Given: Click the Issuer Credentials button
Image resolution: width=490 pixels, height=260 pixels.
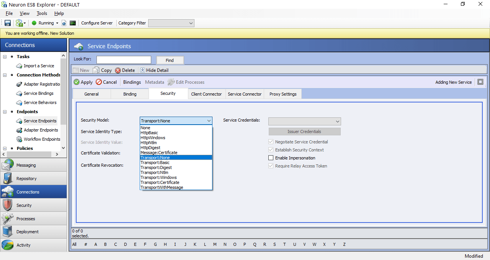Looking at the screenshot, I should tap(304, 132).
